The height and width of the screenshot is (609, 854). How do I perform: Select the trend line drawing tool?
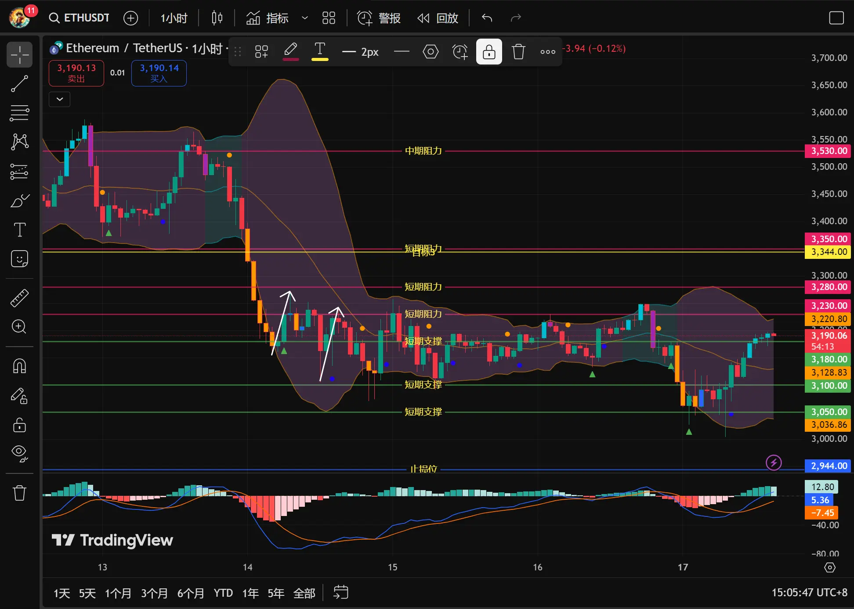click(19, 83)
